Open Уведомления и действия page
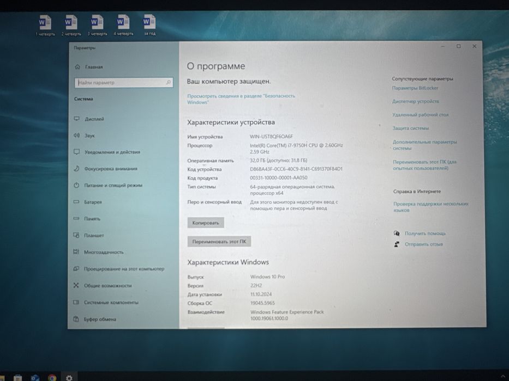This screenshot has width=509, height=381. point(112,152)
